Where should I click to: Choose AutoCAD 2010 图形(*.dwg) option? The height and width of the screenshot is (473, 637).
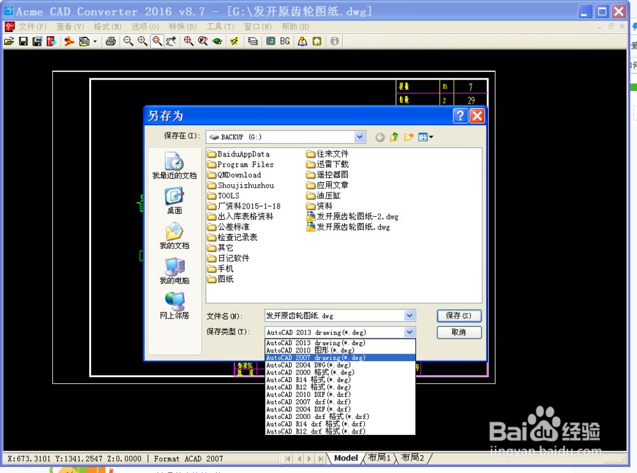pyautogui.click(x=340, y=350)
